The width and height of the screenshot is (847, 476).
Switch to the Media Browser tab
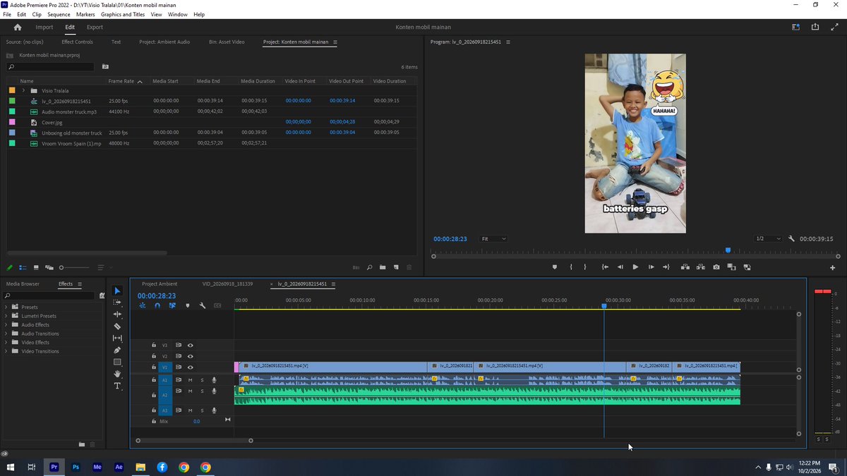[23, 283]
